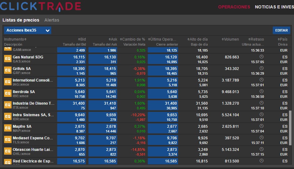
Task: Sort by the Instrumento column header
Action: click(15, 39)
